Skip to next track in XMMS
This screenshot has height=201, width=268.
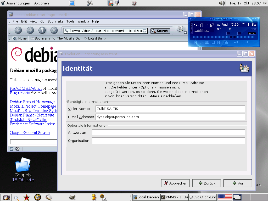pos(219,42)
